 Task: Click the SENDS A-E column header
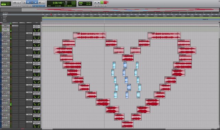click(29, 23)
